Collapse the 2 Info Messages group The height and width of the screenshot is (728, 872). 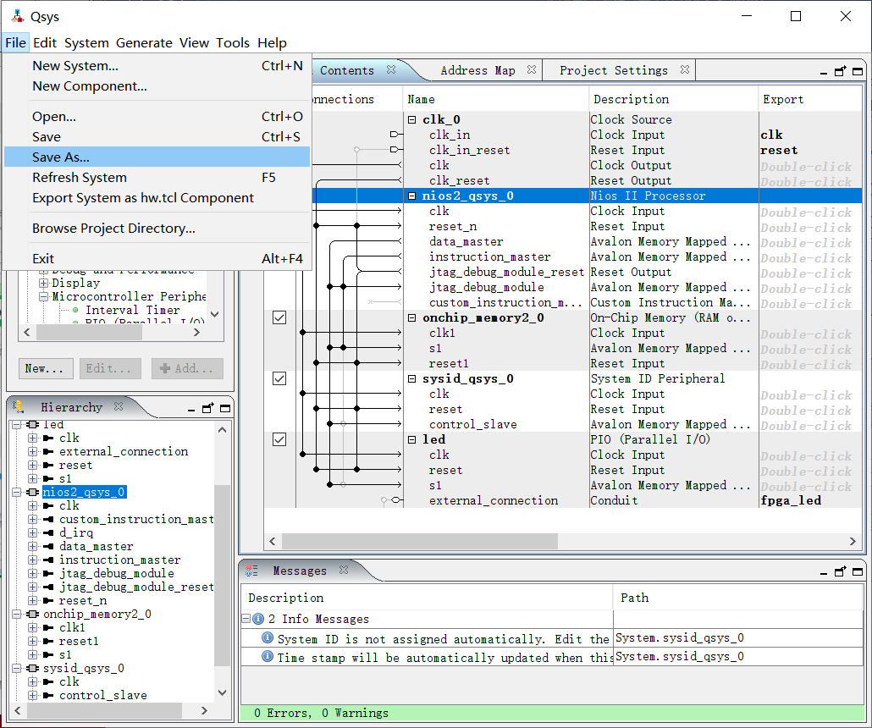[x=246, y=620]
